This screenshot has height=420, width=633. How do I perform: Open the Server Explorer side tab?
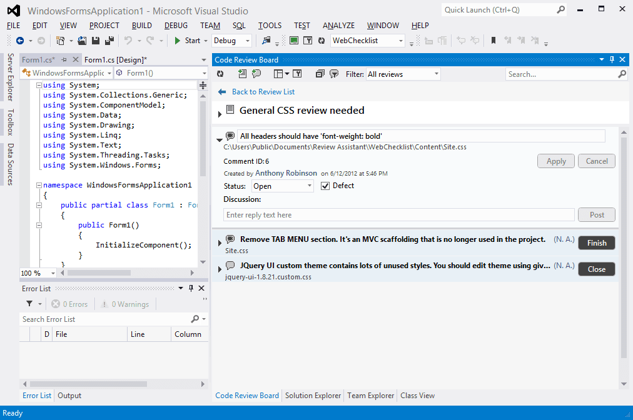tap(11, 77)
